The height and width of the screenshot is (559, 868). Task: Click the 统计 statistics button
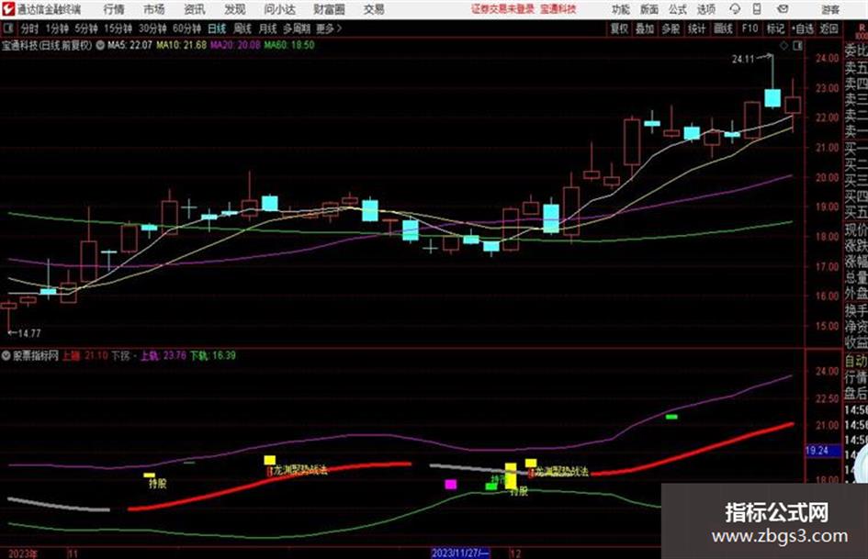click(x=696, y=28)
